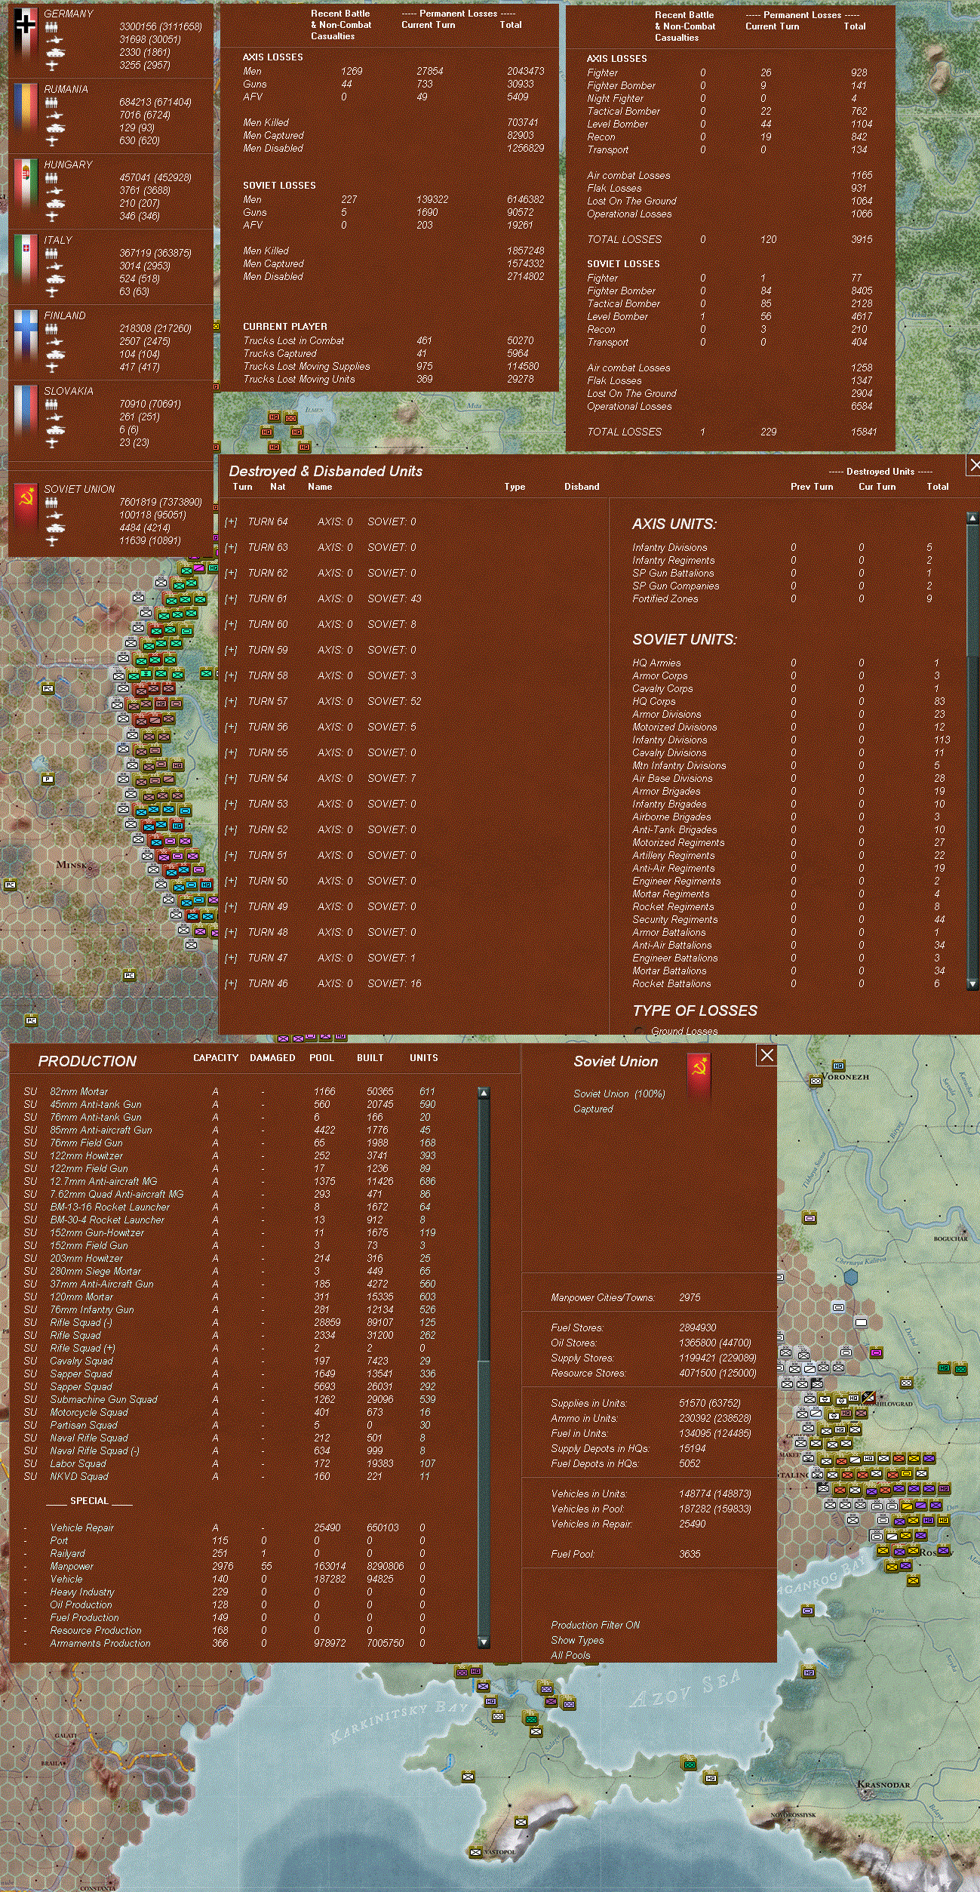Expand the TURN 54 row
980x1892 pixels.
(x=231, y=779)
